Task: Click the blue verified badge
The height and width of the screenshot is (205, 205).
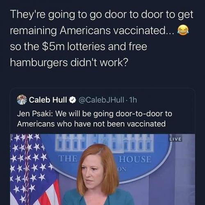Action: (x=73, y=100)
